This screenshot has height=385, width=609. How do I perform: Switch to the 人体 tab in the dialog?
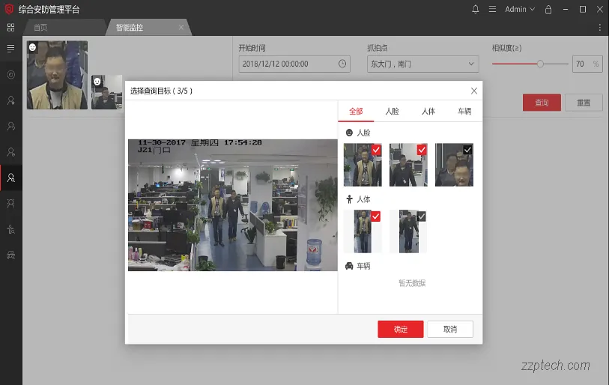point(428,111)
